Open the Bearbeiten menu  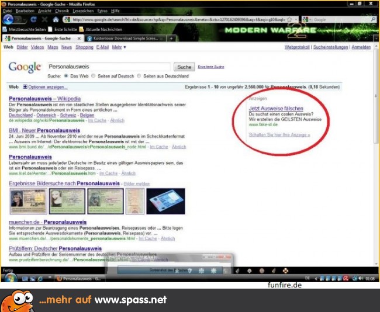click(25, 11)
